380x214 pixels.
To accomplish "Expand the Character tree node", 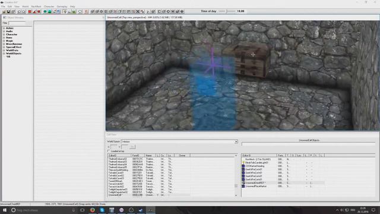I will point(4,34).
